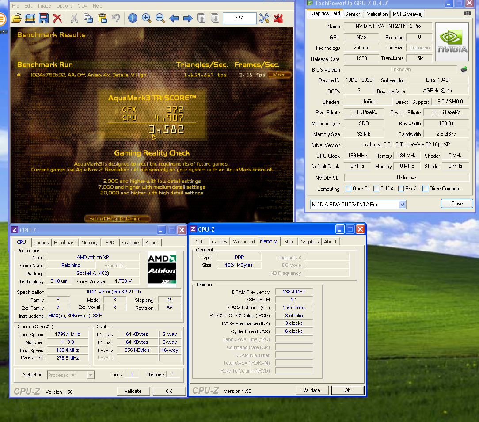Click the Z icon of left CPU-Z window
The image size is (479, 422).
[14, 230]
